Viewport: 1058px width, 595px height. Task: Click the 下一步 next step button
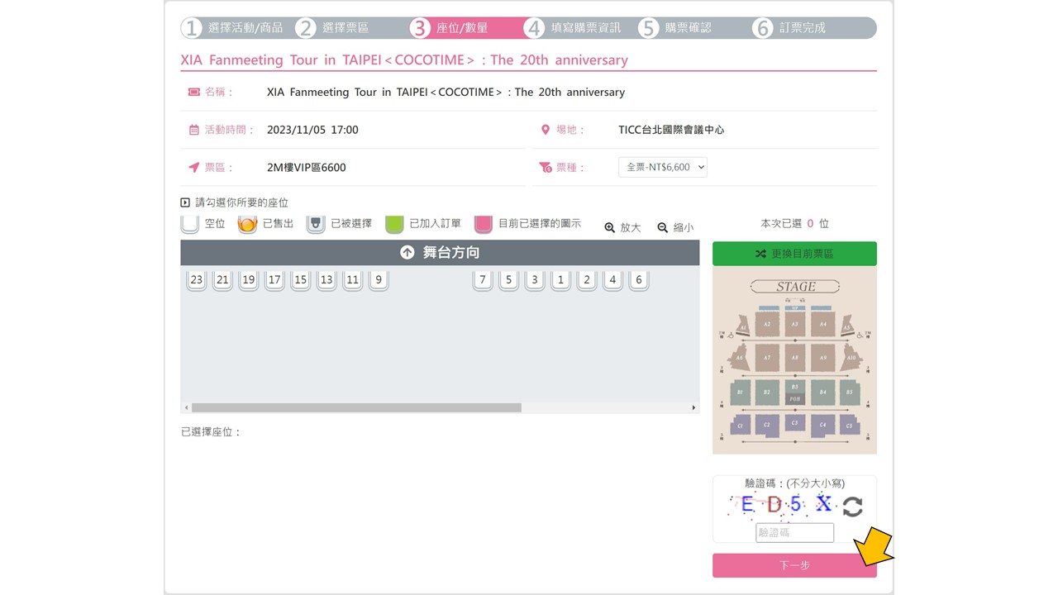[x=793, y=566]
